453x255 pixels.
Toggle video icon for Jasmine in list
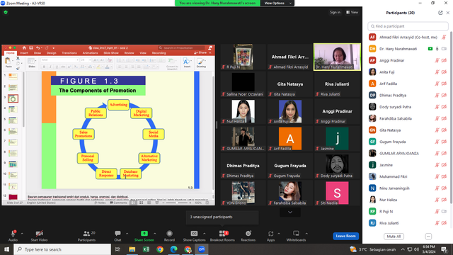click(445, 165)
